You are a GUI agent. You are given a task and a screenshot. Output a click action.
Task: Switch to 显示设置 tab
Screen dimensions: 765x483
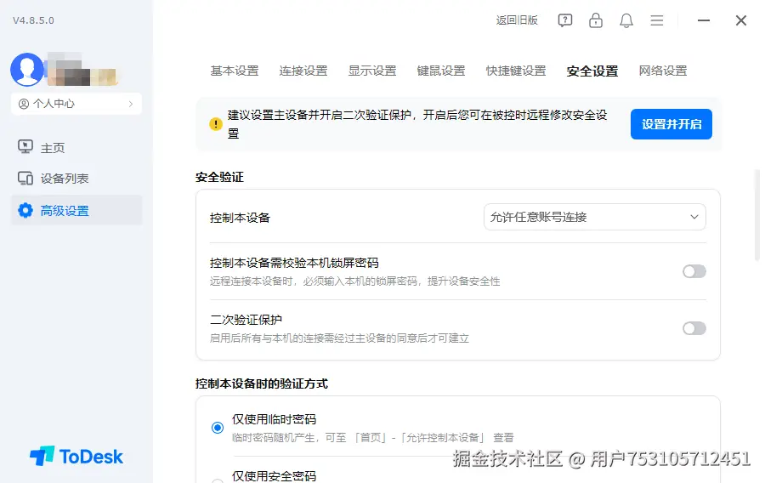(x=372, y=71)
